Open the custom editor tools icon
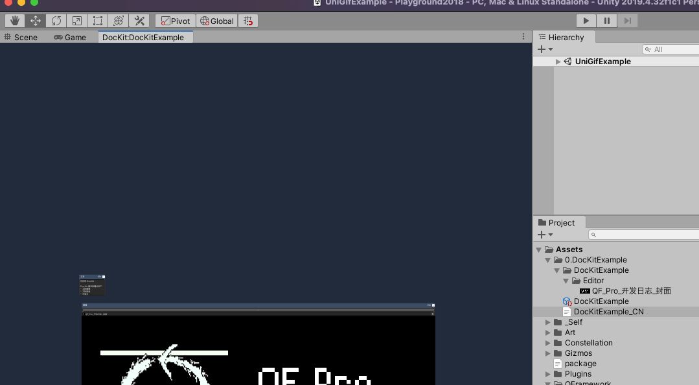The image size is (699, 385). click(x=139, y=21)
